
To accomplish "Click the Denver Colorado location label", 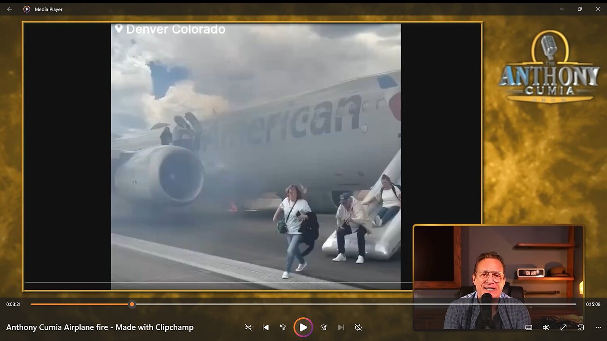I will pos(170,29).
